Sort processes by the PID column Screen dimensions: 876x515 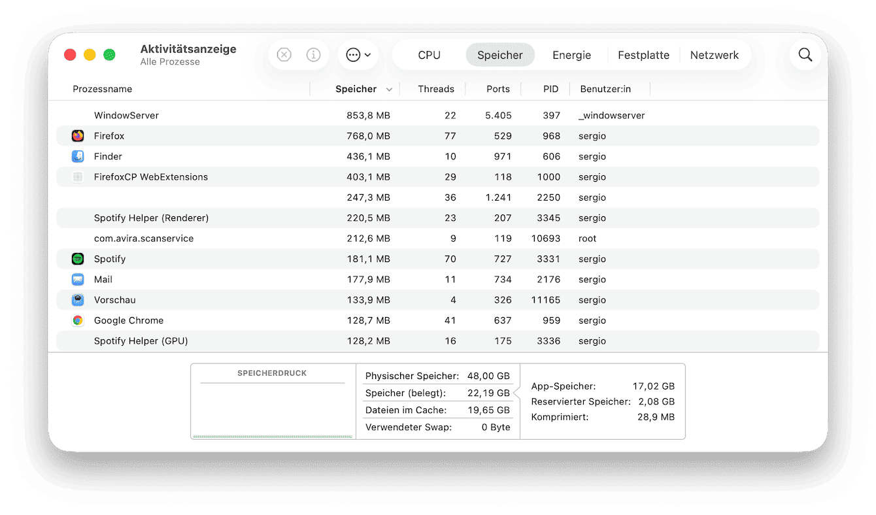coord(551,89)
